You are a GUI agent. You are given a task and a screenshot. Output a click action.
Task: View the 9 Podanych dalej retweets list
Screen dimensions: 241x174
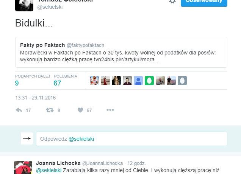tap(33, 81)
